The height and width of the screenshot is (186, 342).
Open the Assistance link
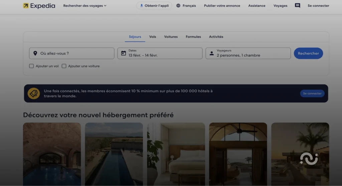point(257,6)
